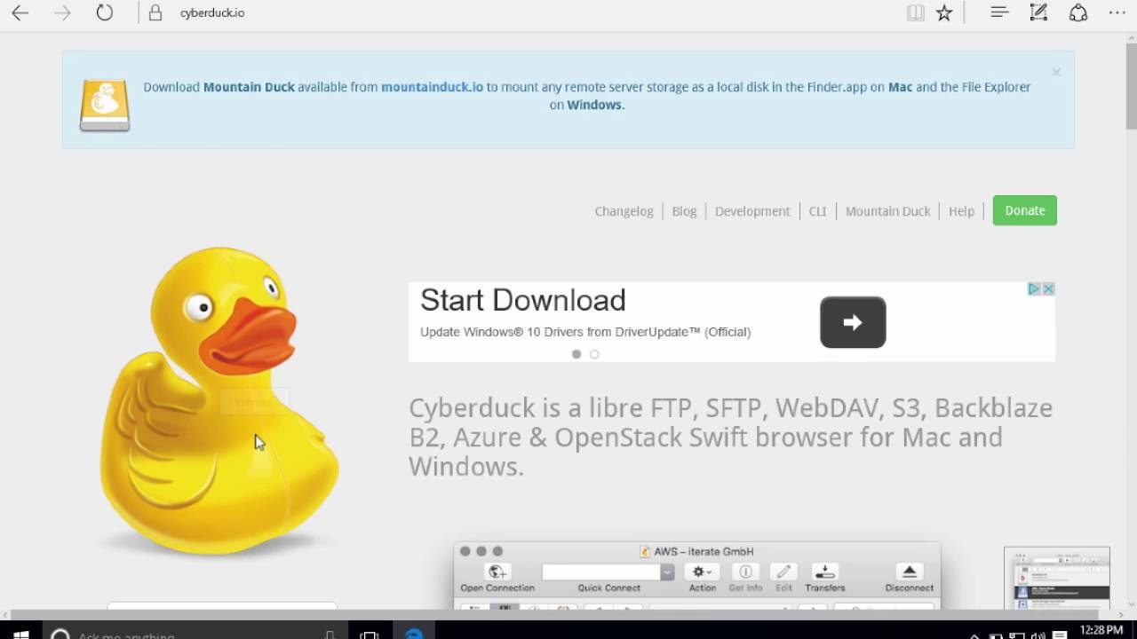1137x639 pixels.
Task: Click the padlock site security icon
Action: tap(155, 12)
